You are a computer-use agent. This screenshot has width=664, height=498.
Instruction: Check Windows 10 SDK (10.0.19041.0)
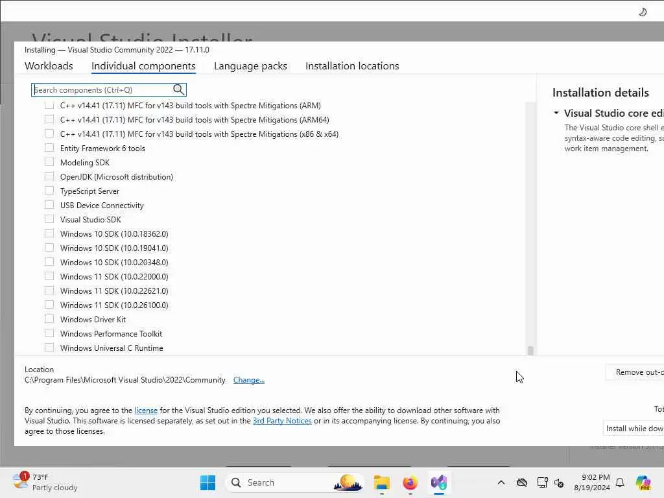pyautogui.click(x=49, y=248)
